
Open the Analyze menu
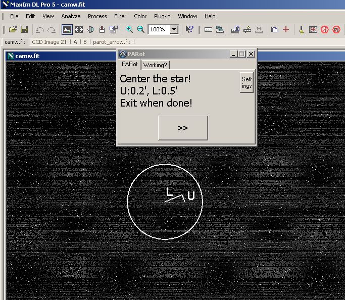click(x=71, y=16)
